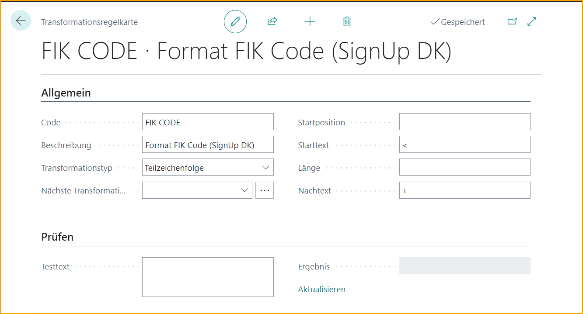Click the expand to full screen arrows
The height and width of the screenshot is (314, 583).
click(532, 21)
